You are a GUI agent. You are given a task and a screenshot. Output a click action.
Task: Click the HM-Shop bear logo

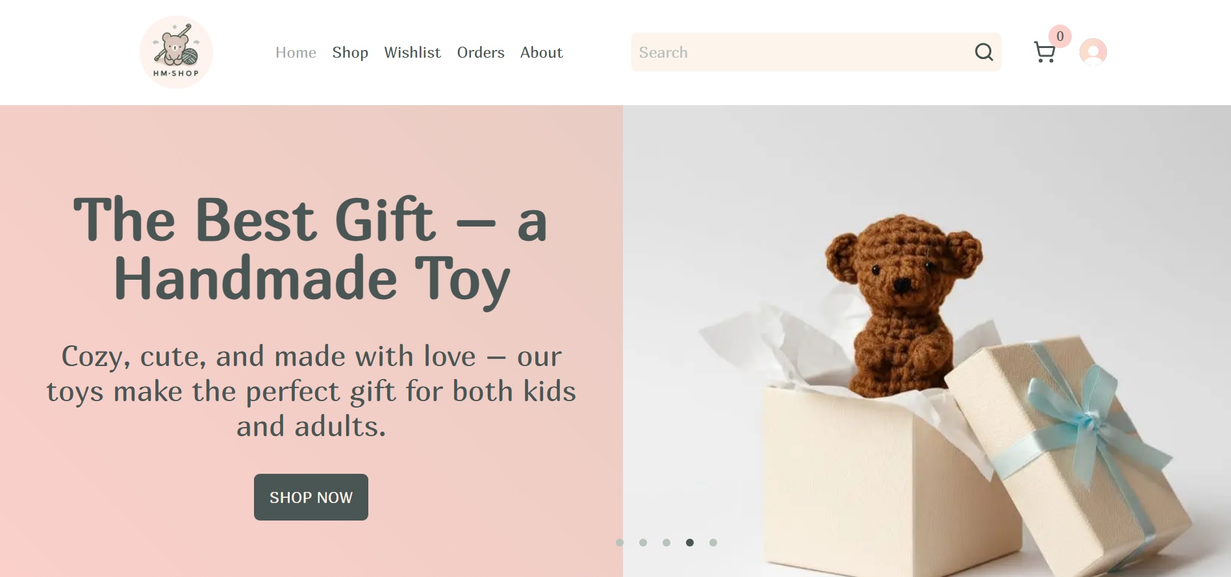pos(176,52)
